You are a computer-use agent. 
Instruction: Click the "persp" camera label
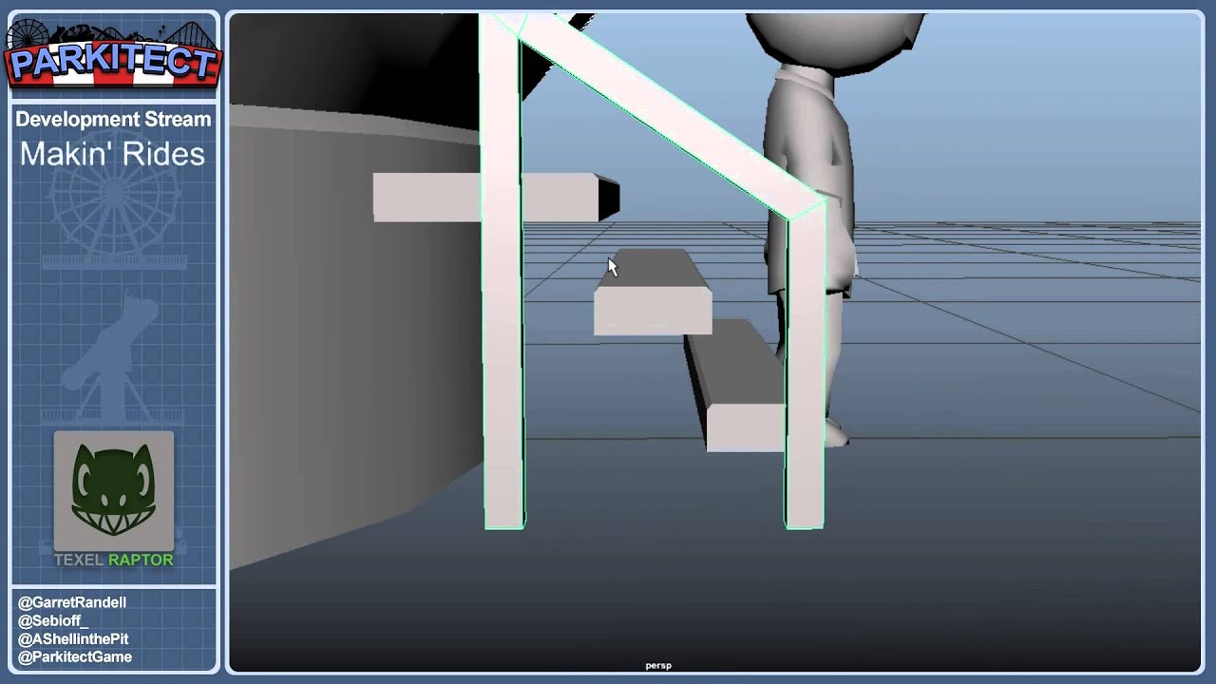coord(658,666)
